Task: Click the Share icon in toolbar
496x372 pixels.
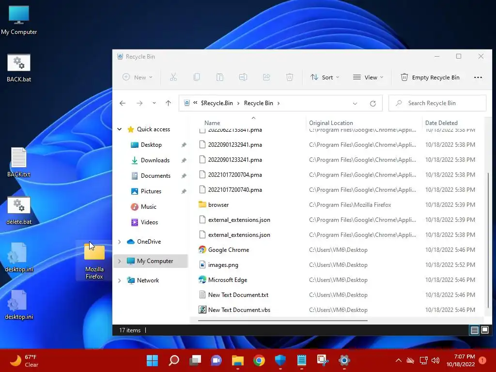Action: click(266, 77)
